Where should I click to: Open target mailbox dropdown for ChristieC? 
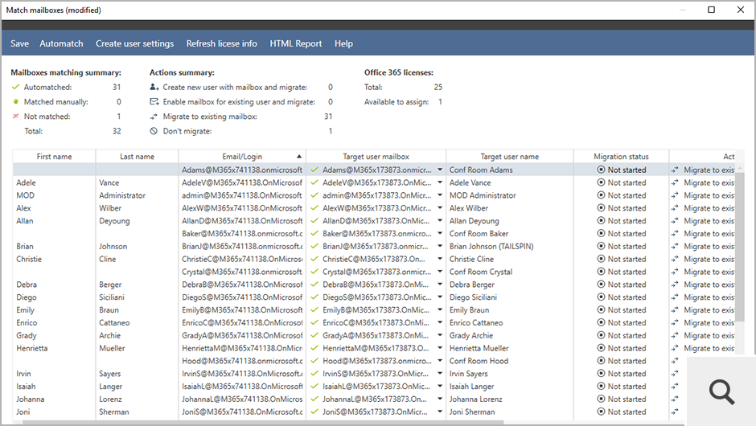click(x=440, y=259)
